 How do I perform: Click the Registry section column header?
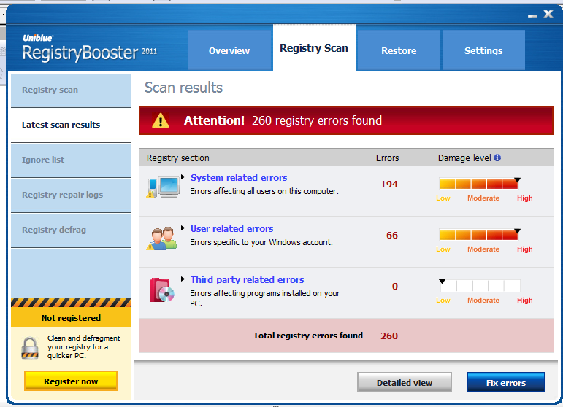tap(177, 158)
